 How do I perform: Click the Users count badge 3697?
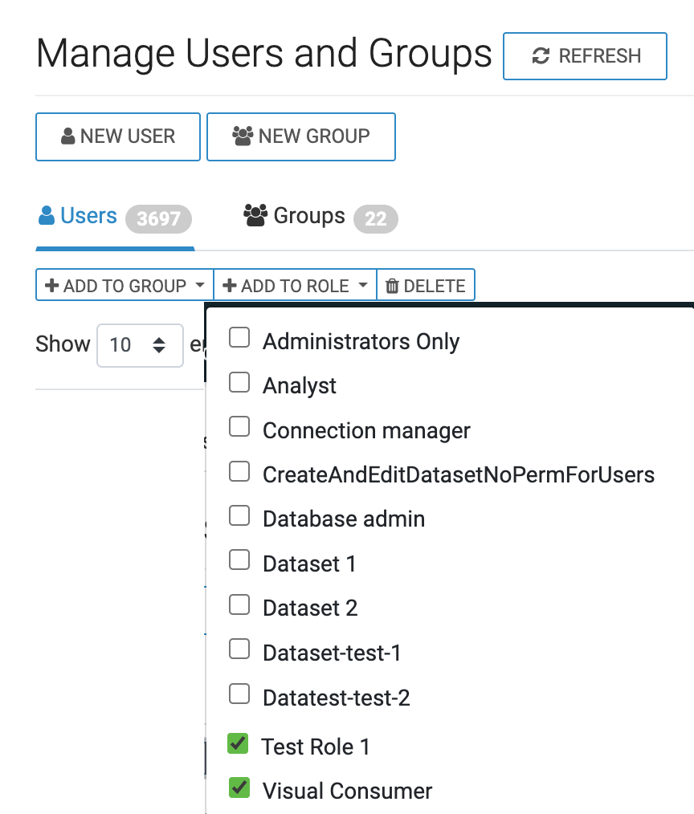click(x=158, y=218)
